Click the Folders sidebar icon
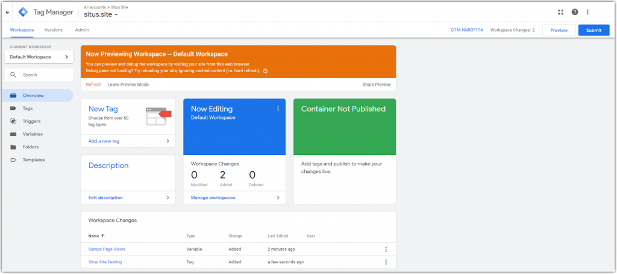617x274 pixels. tap(13, 147)
